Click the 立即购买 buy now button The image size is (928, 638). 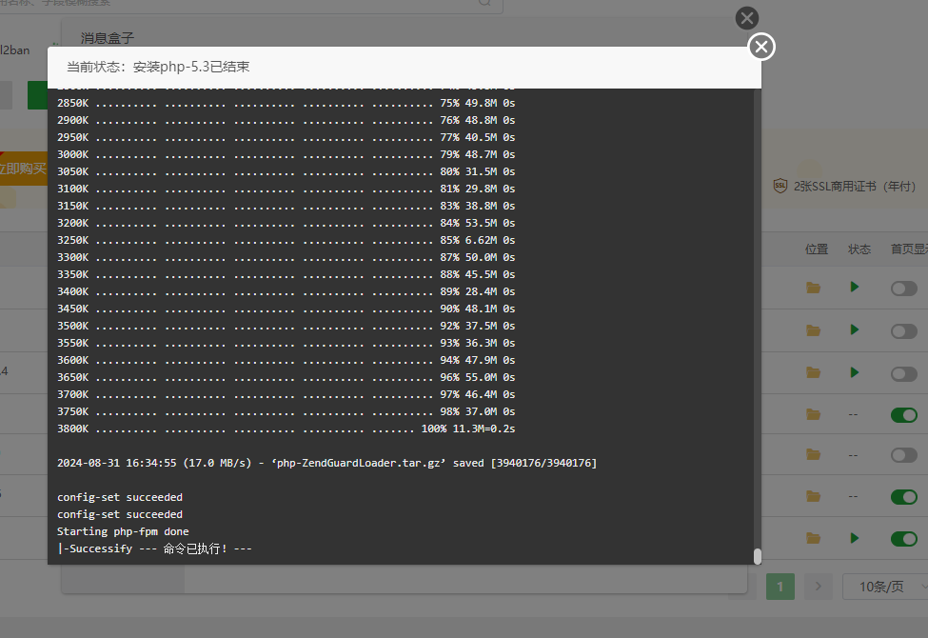[x=23, y=169]
